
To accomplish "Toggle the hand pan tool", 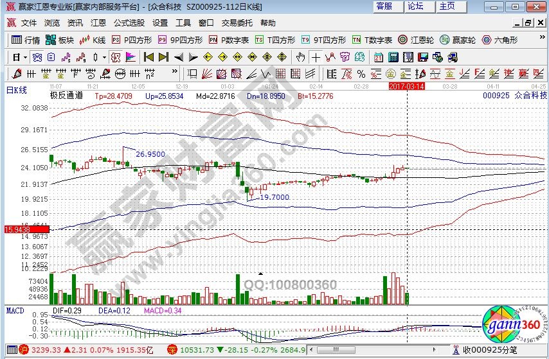I will (299, 57).
